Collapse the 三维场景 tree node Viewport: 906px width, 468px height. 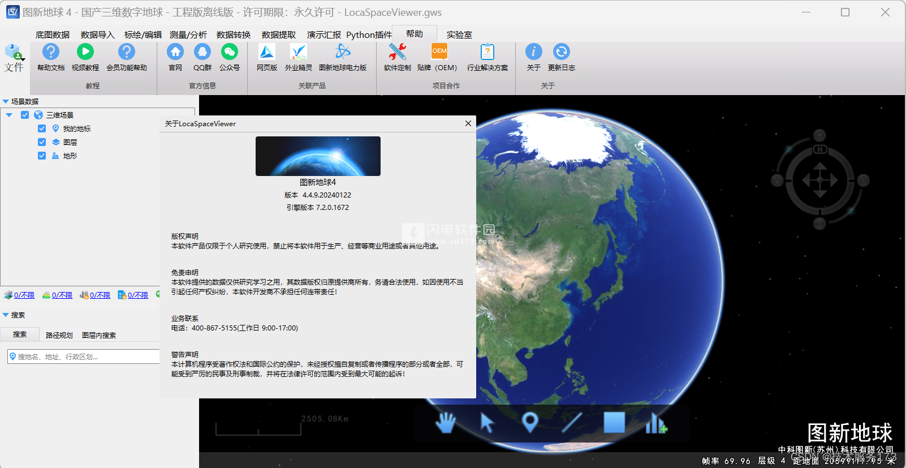[x=9, y=115]
